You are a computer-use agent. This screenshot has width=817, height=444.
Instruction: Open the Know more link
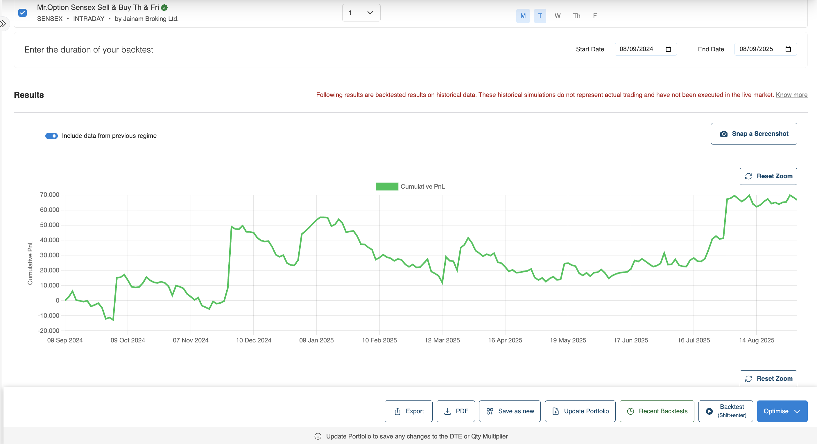point(791,95)
